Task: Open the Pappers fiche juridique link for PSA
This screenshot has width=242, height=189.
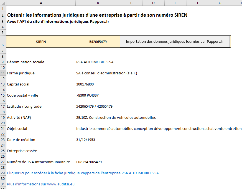Action: pos(83,173)
